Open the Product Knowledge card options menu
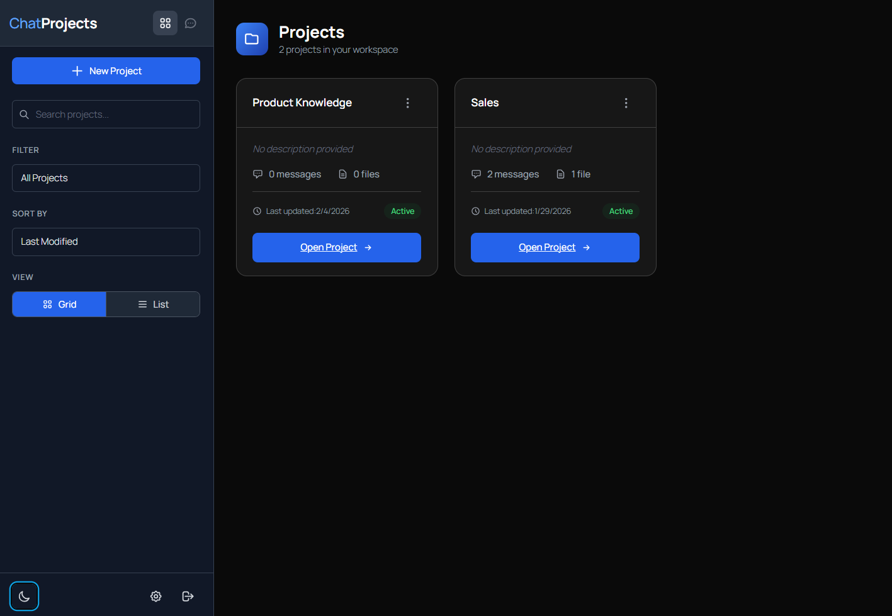 (x=408, y=103)
